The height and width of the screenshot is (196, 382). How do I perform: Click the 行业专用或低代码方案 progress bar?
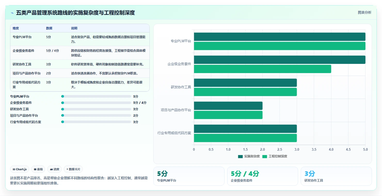click(96, 122)
